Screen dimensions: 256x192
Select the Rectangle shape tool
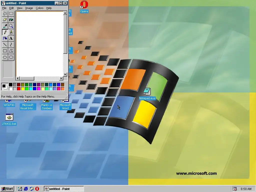pos(5,51)
